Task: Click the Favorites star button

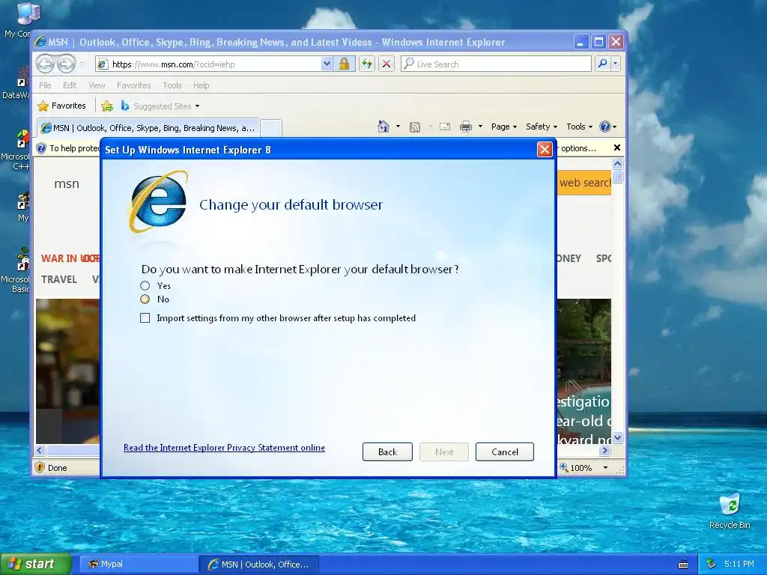Action: [61, 106]
